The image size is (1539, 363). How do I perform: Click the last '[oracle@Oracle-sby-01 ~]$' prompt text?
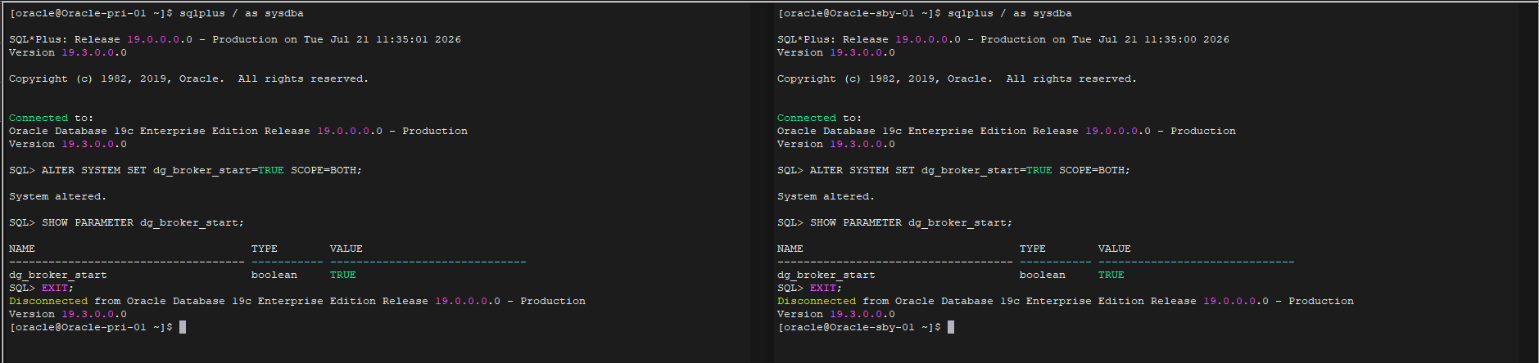point(859,327)
